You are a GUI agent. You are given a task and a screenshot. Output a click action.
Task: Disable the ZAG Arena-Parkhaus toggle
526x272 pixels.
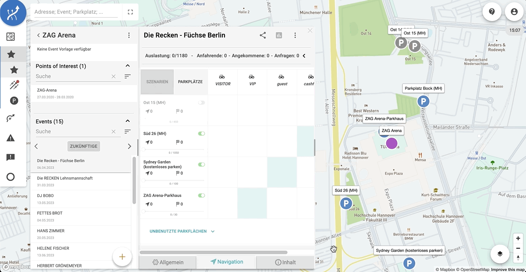click(201, 195)
